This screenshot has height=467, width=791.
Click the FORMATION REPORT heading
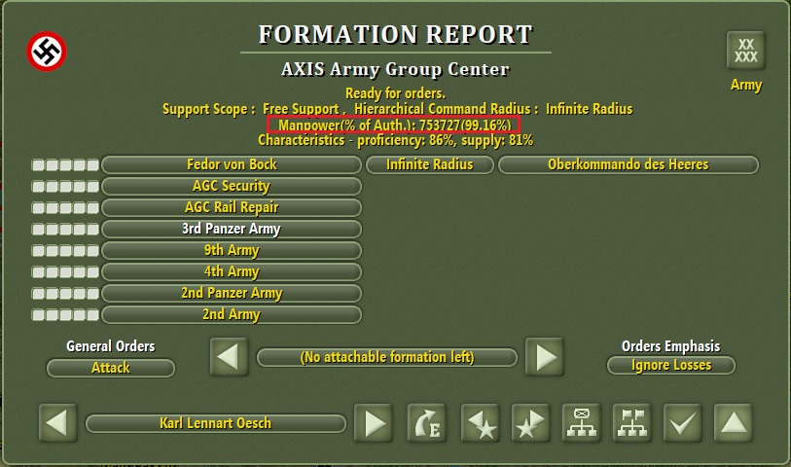click(395, 34)
